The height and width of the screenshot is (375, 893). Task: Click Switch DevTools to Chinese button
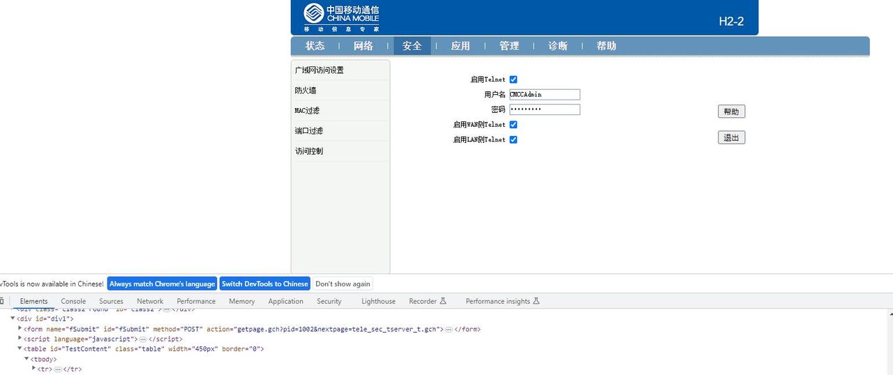(265, 284)
